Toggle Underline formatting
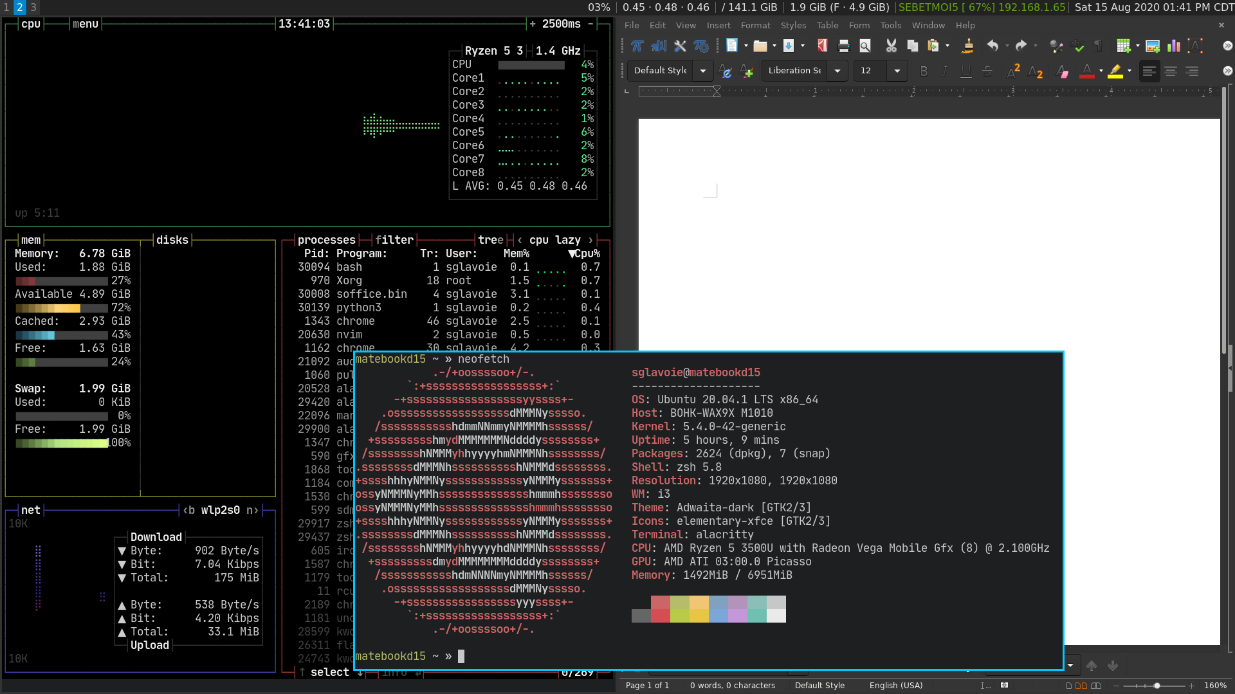1235x694 pixels. coord(965,71)
